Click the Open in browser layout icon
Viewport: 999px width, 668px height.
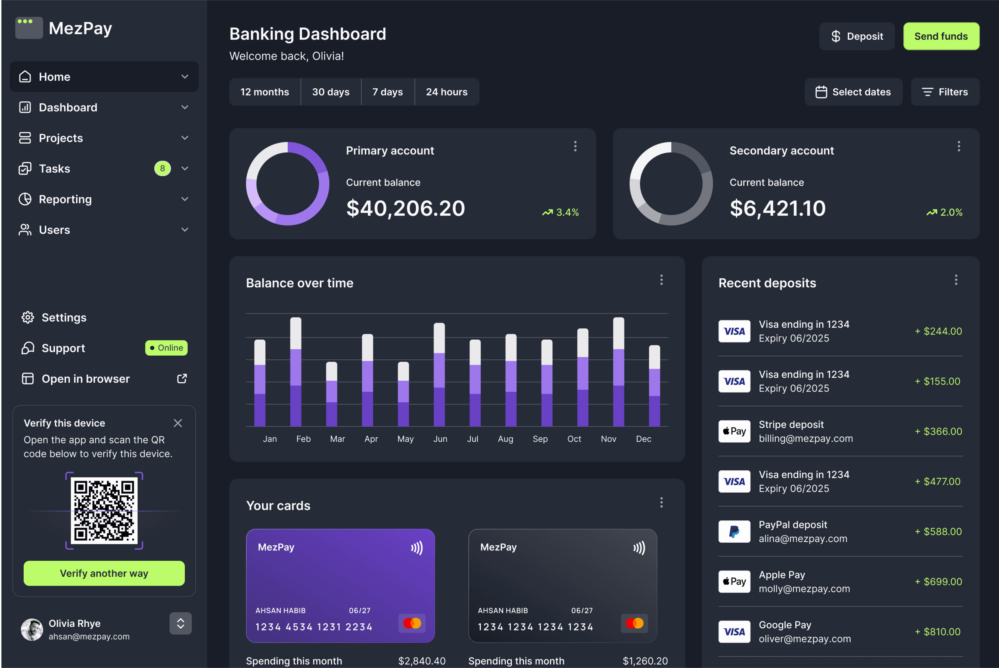coord(28,379)
